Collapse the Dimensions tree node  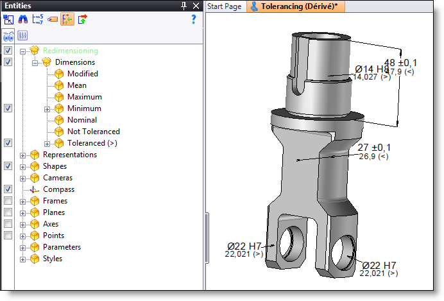35,62
